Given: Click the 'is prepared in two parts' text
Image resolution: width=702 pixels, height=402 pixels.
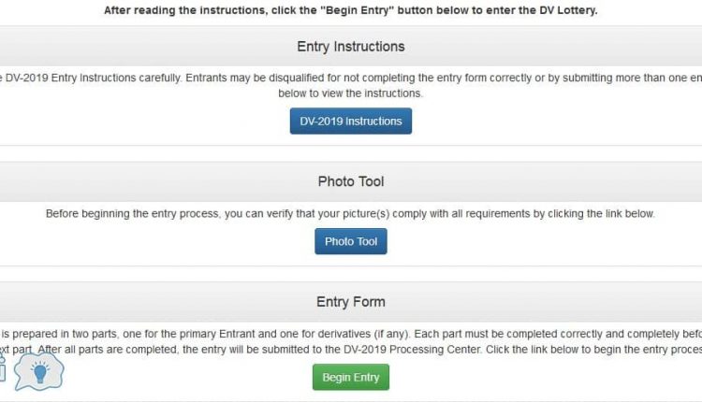Looking at the screenshot, I should point(60,334).
